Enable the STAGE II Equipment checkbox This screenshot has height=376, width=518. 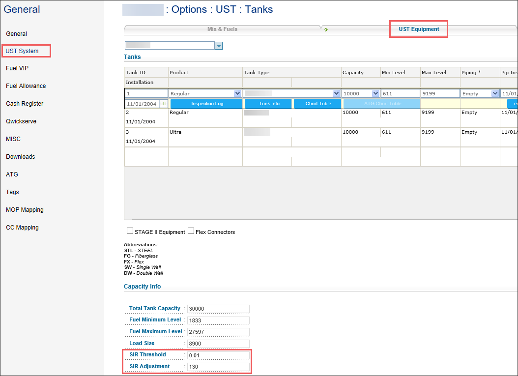tap(130, 231)
